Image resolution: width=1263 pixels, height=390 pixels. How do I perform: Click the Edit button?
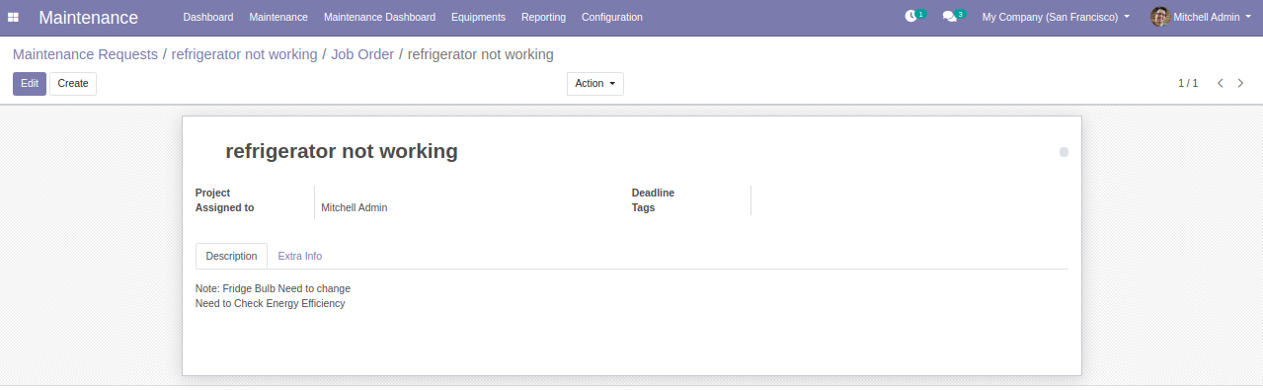tap(30, 84)
